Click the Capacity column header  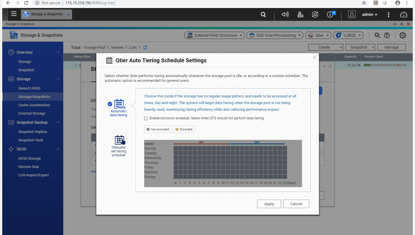[x=350, y=57]
